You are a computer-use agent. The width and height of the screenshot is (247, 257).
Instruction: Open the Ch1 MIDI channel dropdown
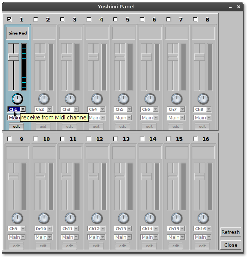(17, 109)
